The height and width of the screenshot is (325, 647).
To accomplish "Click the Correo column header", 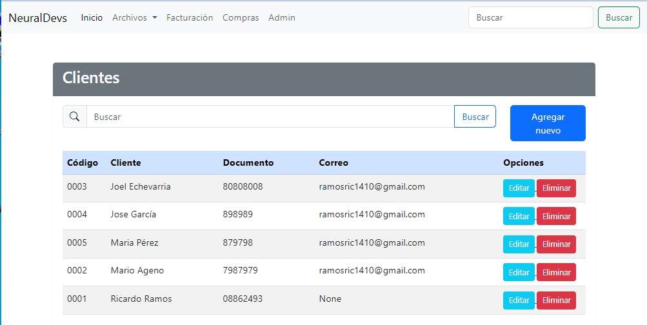I will (333, 163).
